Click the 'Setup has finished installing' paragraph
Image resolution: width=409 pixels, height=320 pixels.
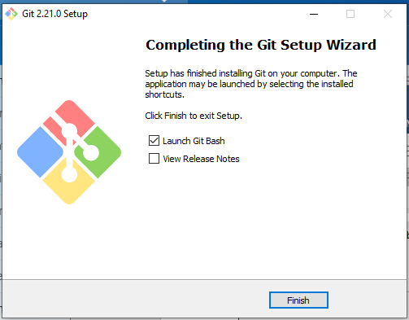click(251, 84)
